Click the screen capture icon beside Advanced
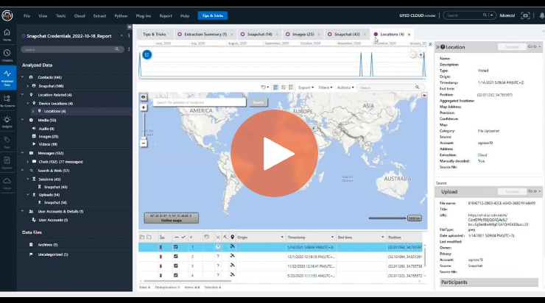Viewport: 545px width, 303px height. pos(525,15)
